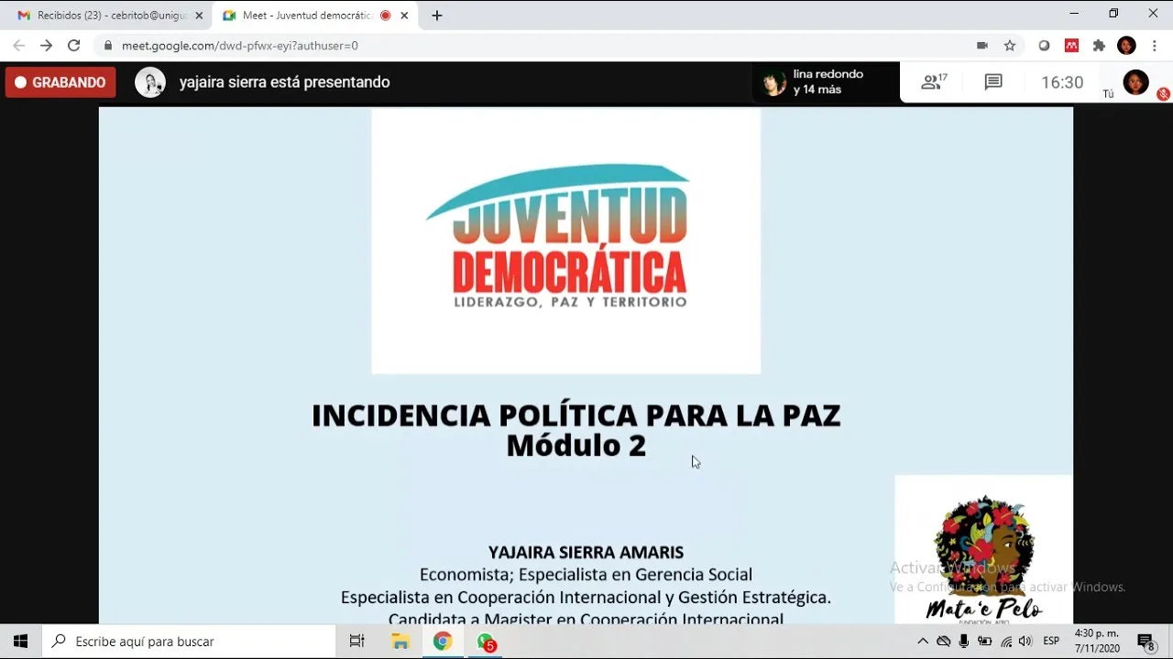Open the Meet participants list icon
Screen dimensions: 1173x659
[934, 82]
